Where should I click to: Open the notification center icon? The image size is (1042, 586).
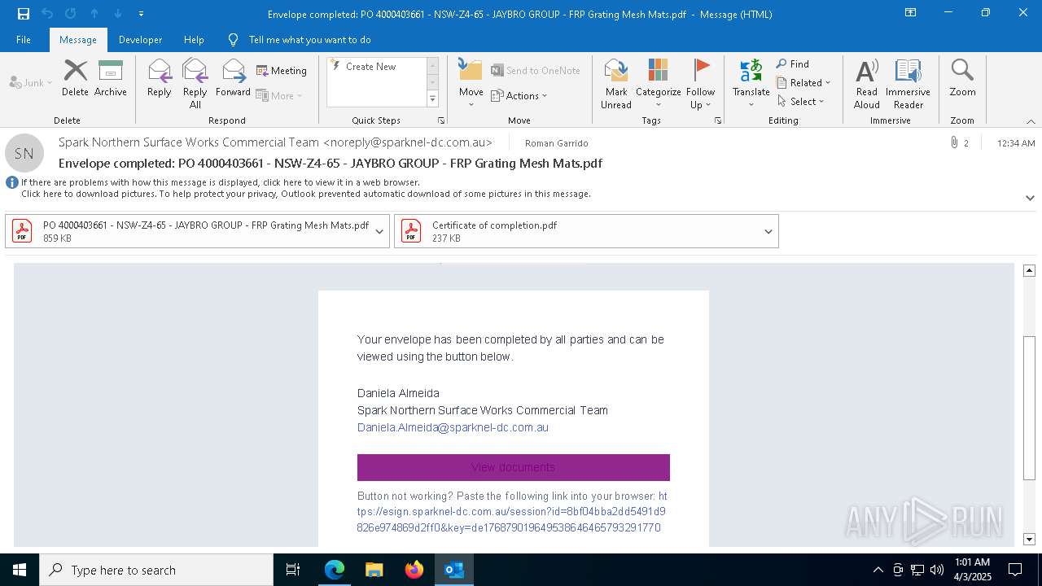pos(1015,570)
